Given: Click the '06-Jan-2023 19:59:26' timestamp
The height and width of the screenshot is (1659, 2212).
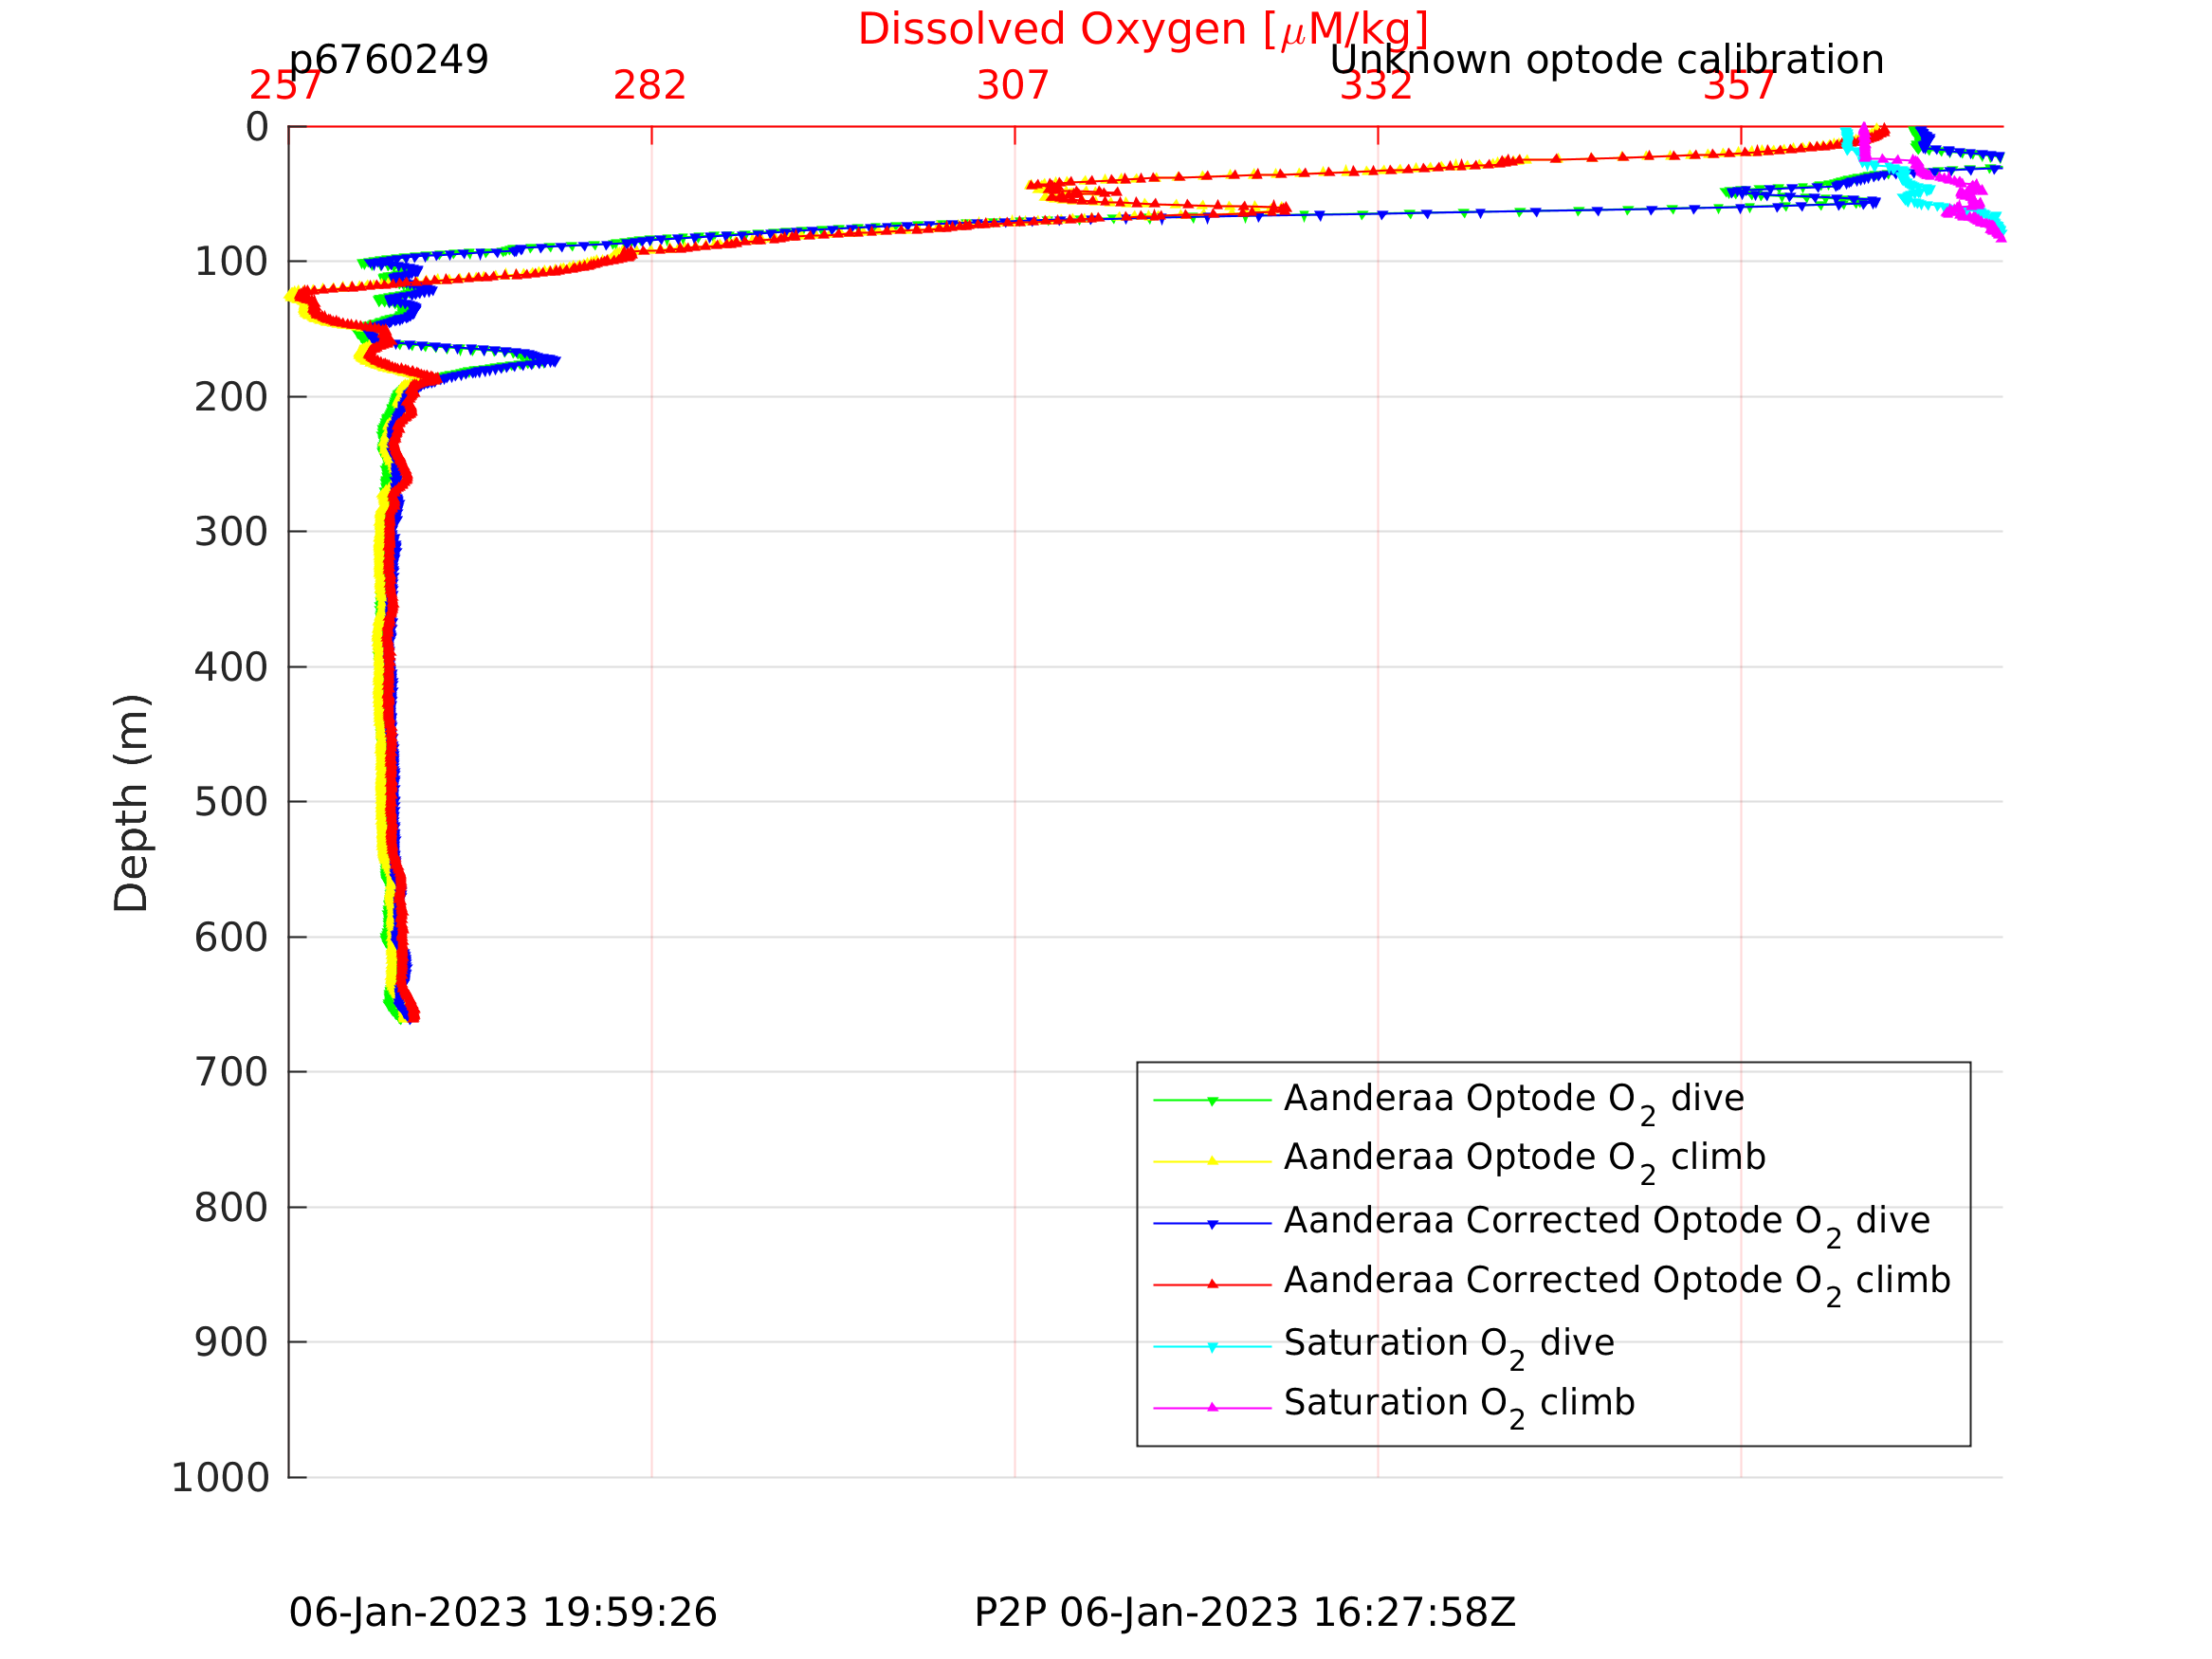Looking at the screenshot, I should click(503, 1614).
